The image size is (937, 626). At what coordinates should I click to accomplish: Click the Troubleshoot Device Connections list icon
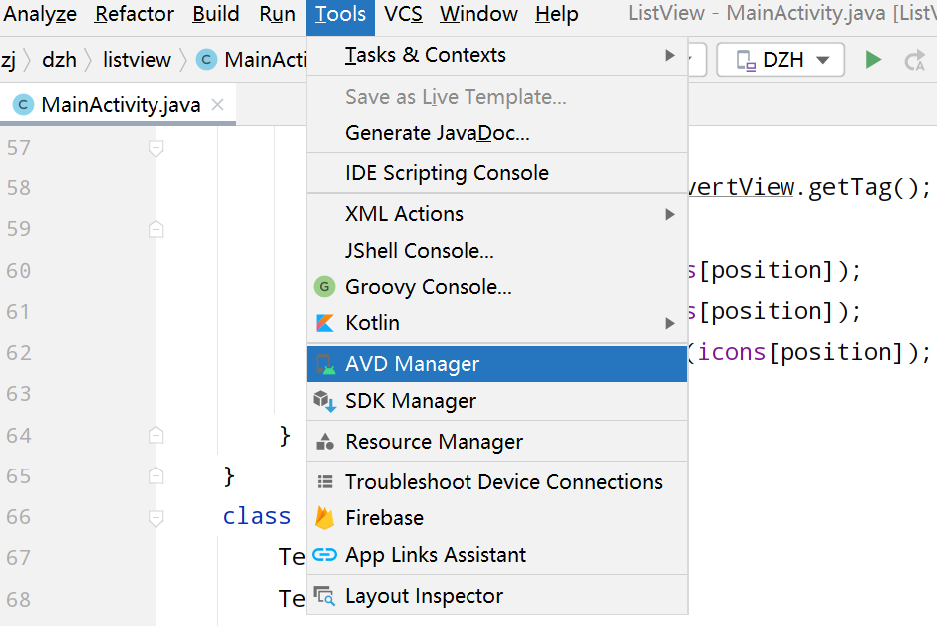tap(324, 482)
